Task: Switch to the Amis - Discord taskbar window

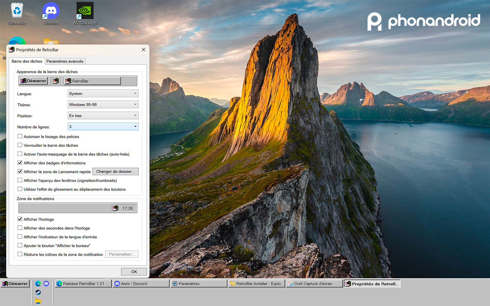Action: [x=140, y=283]
